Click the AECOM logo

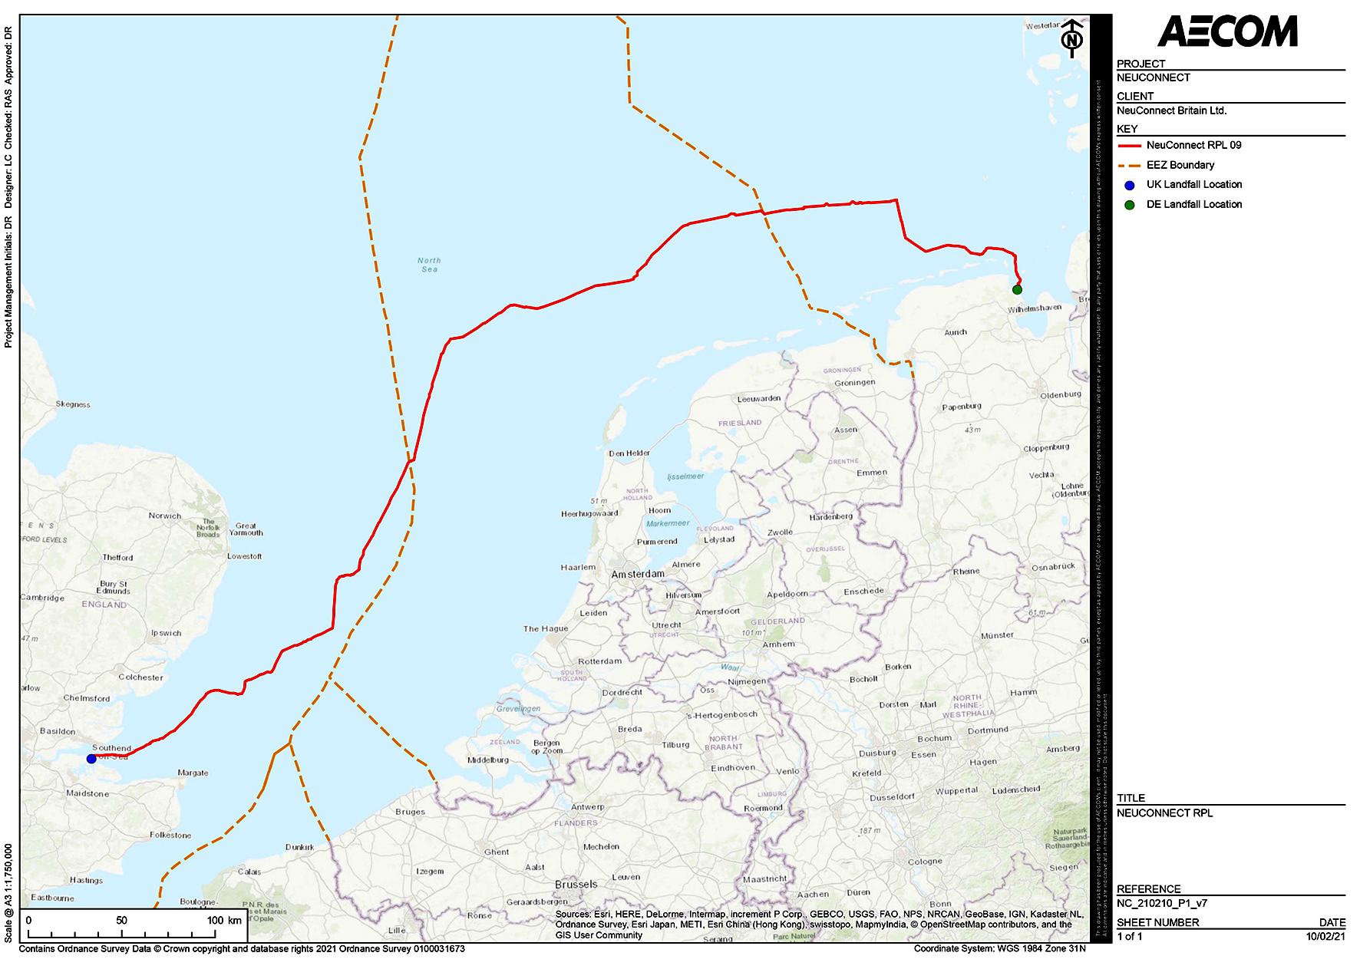coord(1227,32)
